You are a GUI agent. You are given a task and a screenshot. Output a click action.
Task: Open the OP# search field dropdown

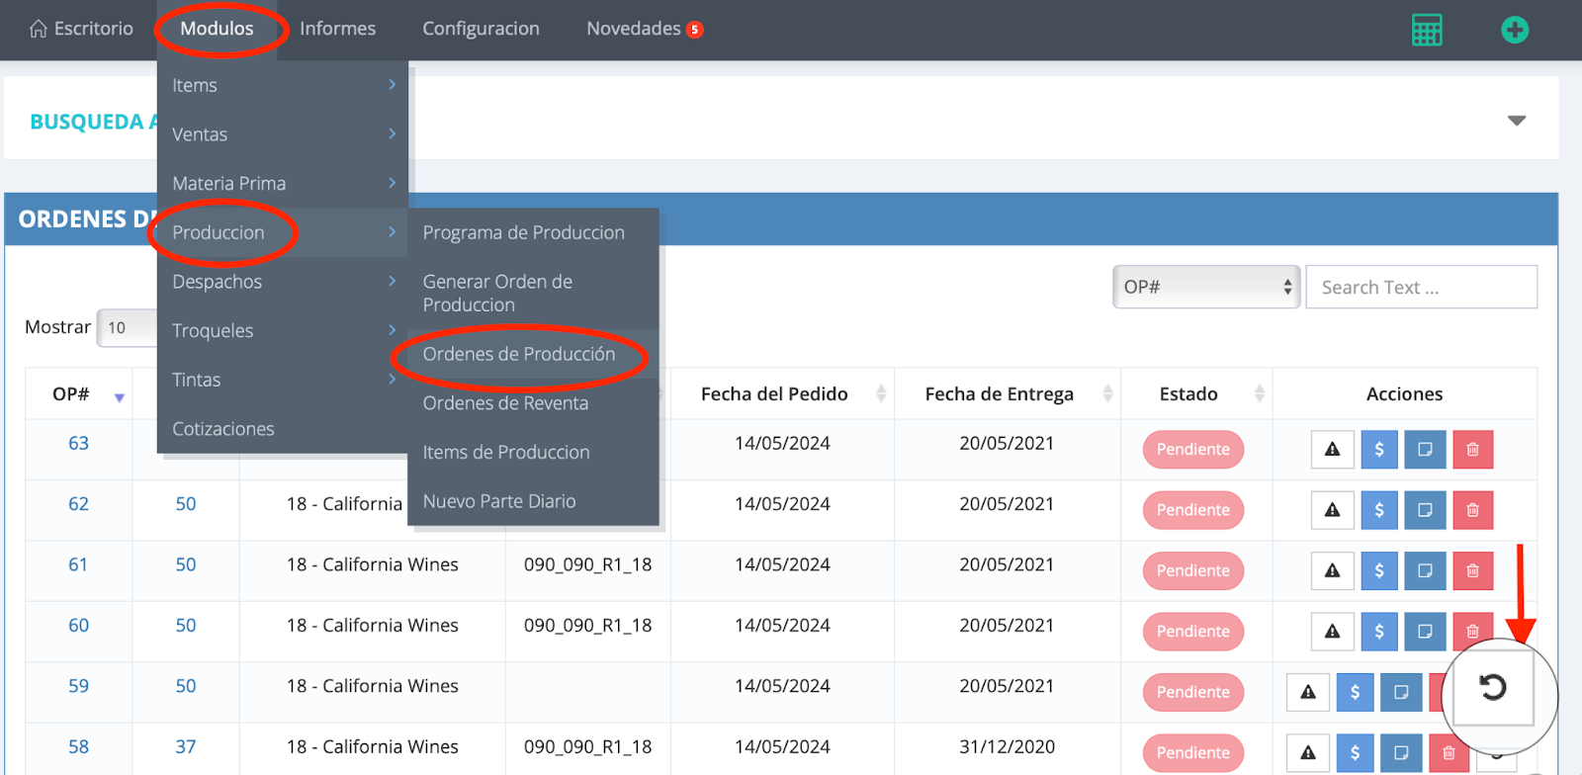1205,287
